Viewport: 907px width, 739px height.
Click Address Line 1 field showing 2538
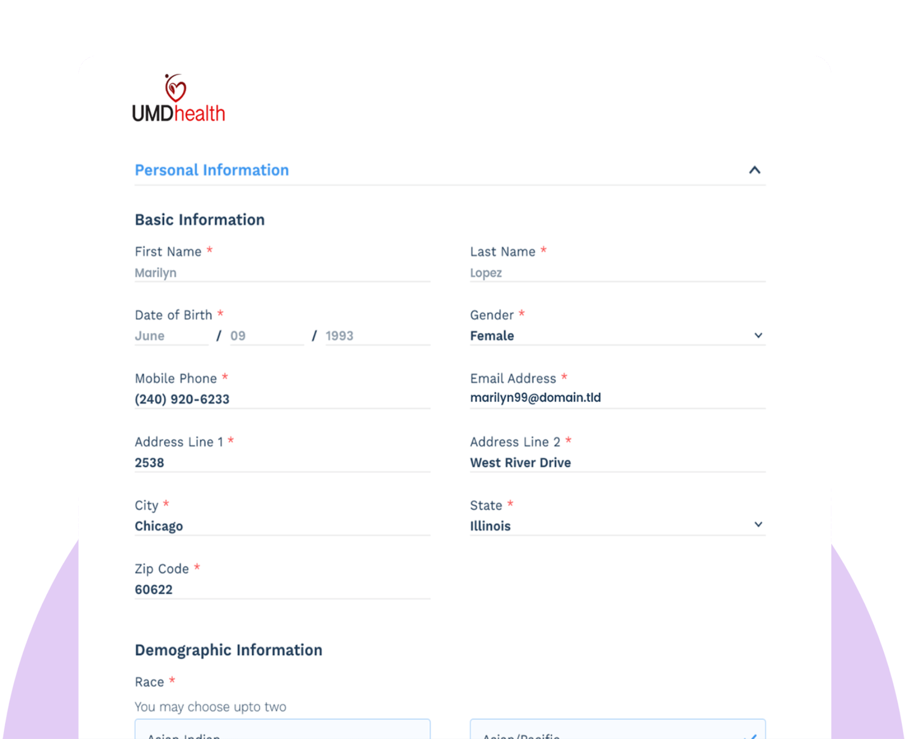pyautogui.click(x=282, y=463)
